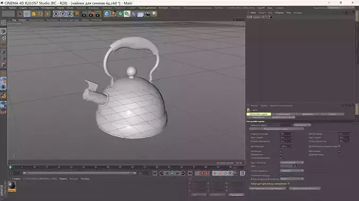Open the object color mode dropdown
This screenshot has width=359, height=201.
point(292,162)
